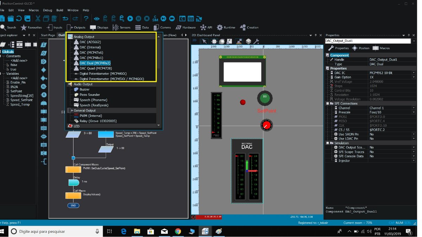
Task: Click the green B8 button on dashboard
Action: 265,98
